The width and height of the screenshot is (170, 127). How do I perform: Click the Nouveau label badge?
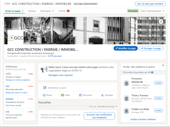coord(133,11)
